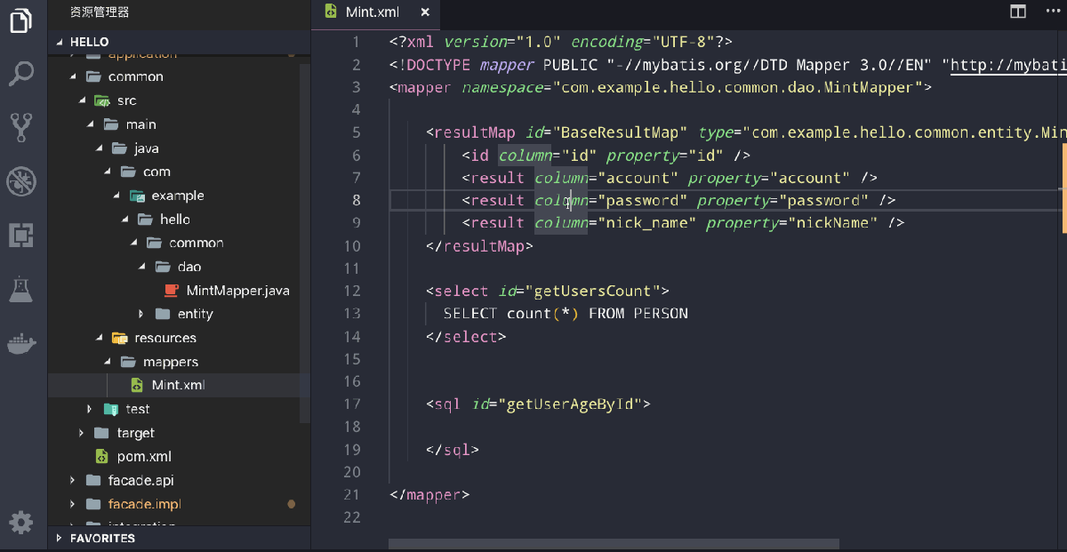Open the Search view from the activity bar
This screenshot has height=552, width=1067.
pos(22,73)
